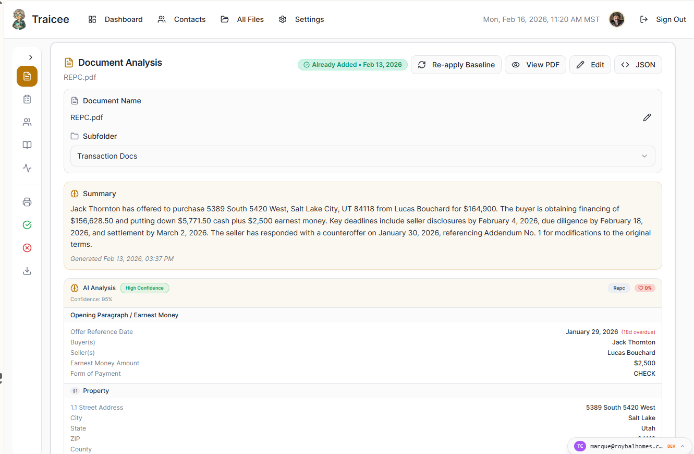
Task: Click the document icon in the sidebar
Action: tap(27, 76)
